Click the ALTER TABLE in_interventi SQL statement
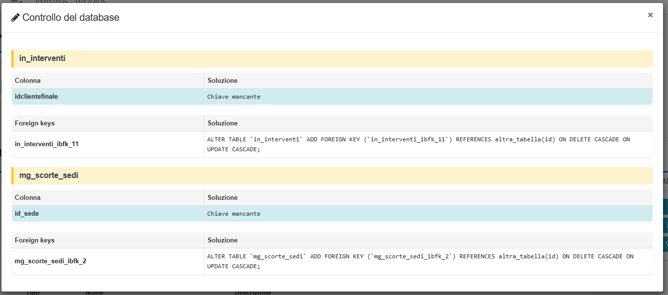Screen dimensions: 668x295 418,144
